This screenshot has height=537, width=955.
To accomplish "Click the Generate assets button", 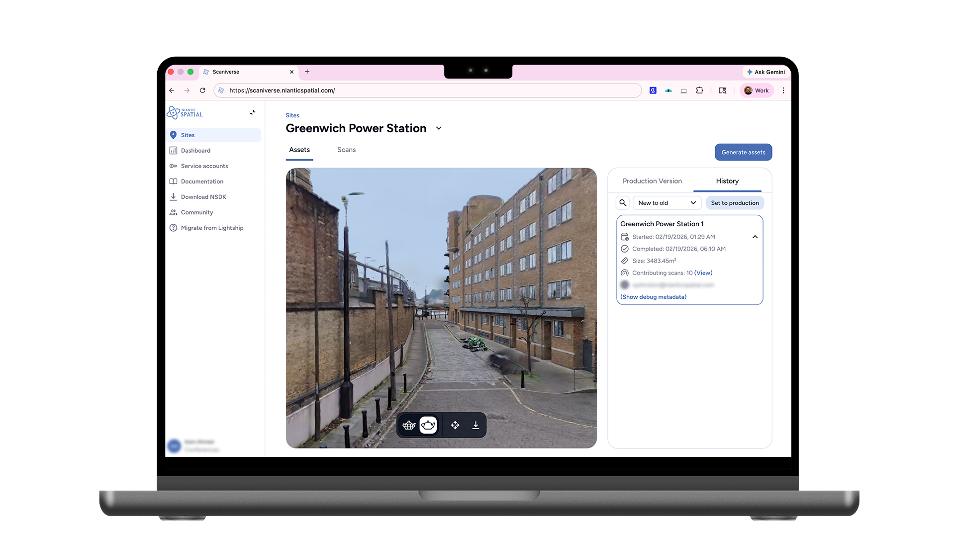I will 743,152.
